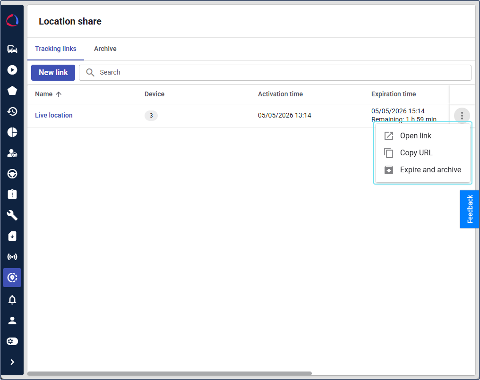Screen dimensions: 480x380
Task: Click the Search input field
Action: [x=275, y=73]
